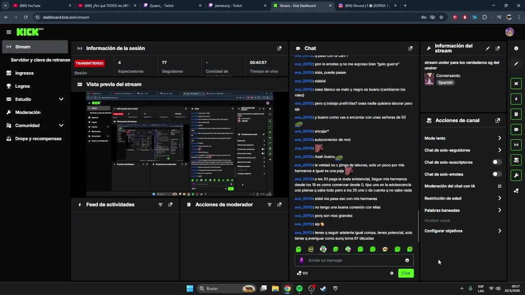Screen dimensions: 525x295
Task: Pop out the Información del stream panel
Action: [498, 48]
